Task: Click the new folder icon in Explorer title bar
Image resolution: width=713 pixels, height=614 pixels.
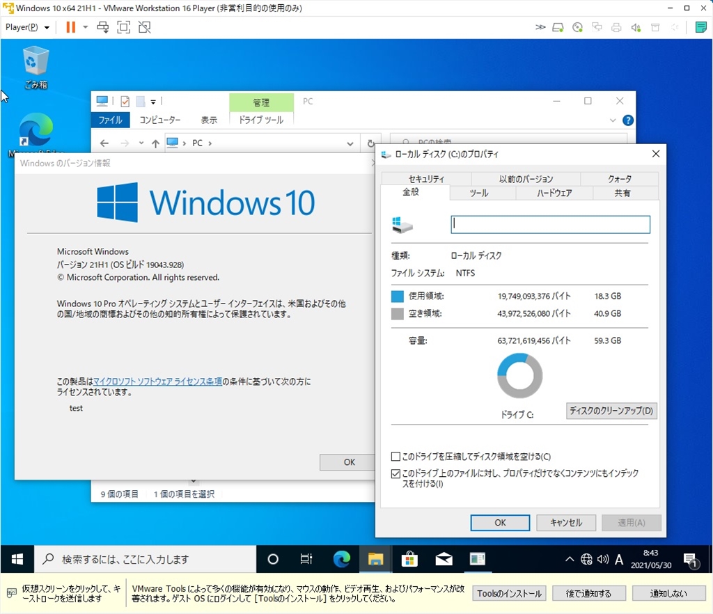Action: 141,102
